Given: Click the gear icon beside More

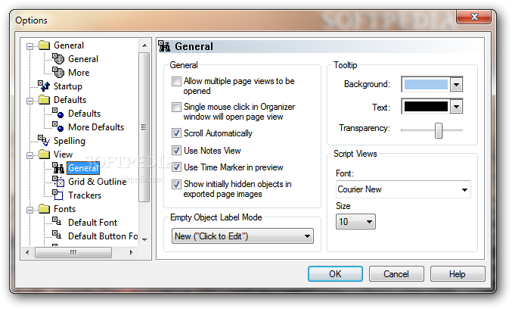Looking at the screenshot, I should tap(58, 73).
